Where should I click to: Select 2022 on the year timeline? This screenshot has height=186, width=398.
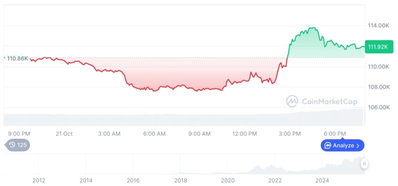[x=275, y=180]
